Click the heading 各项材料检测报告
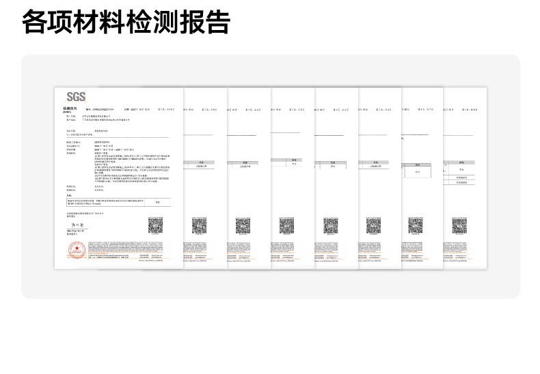Image resolution: width=540 pixels, height=374 pixels. pyautogui.click(x=126, y=22)
